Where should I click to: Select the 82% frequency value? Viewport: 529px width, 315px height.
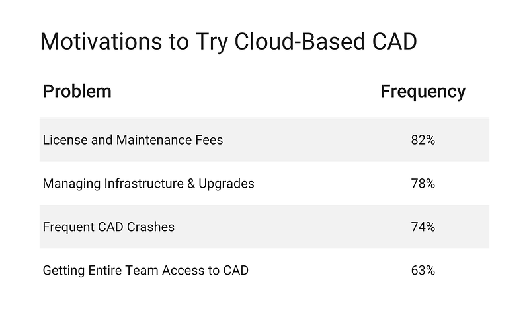423,140
